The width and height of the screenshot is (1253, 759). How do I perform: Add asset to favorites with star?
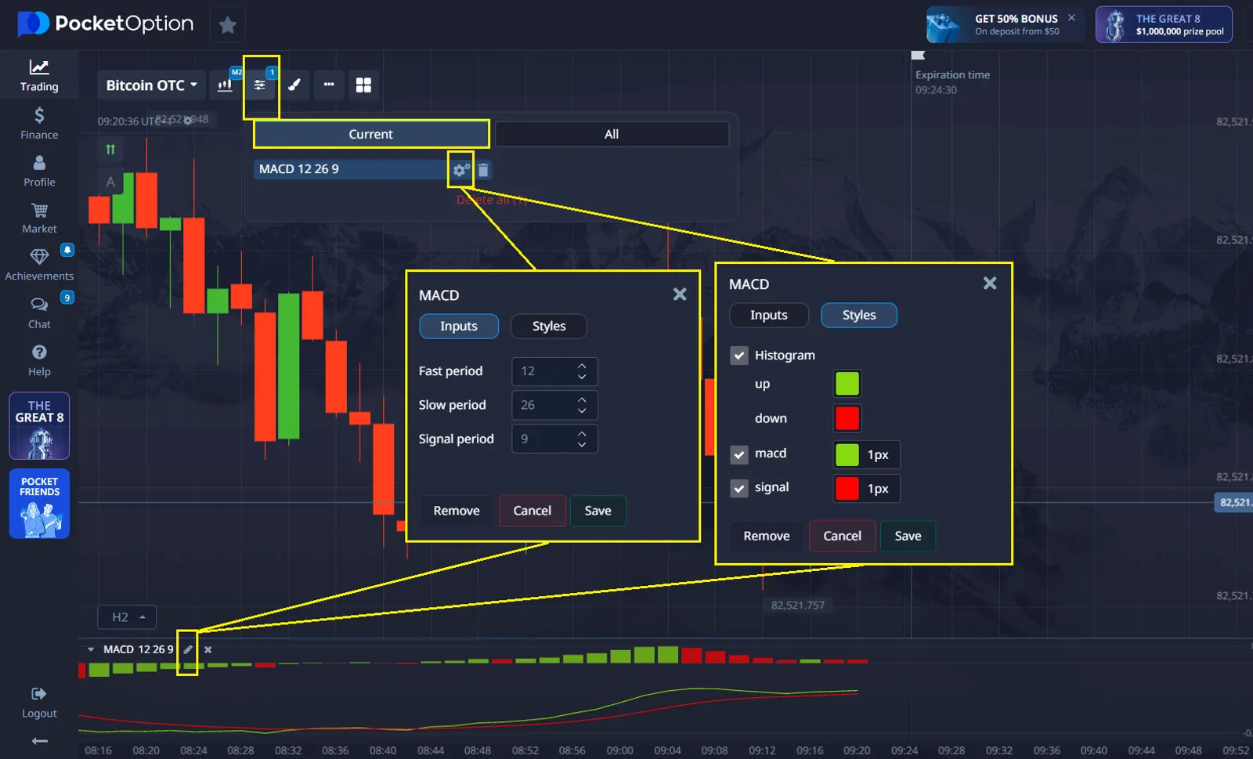pyautogui.click(x=228, y=25)
